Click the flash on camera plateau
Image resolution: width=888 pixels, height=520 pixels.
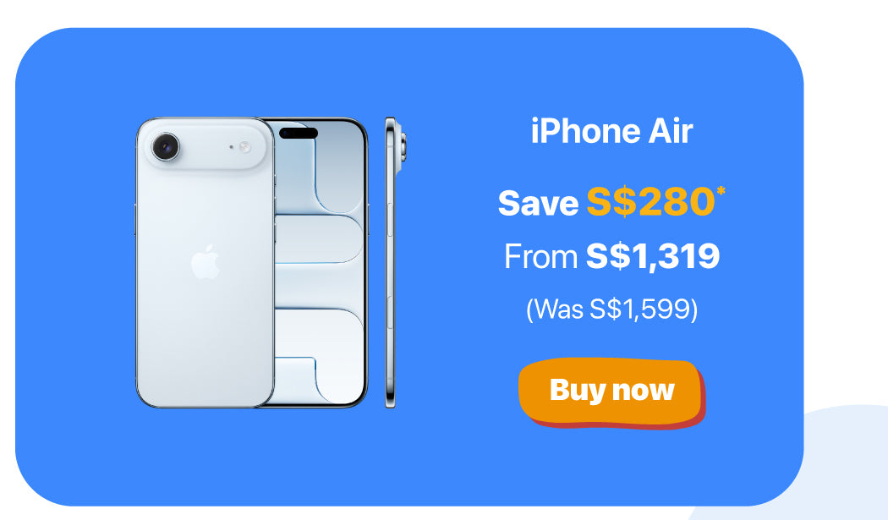[x=244, y=147]
